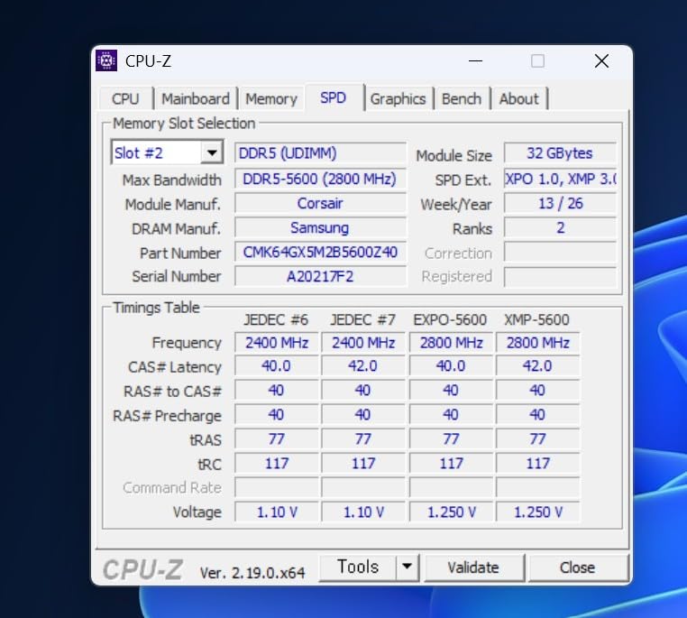Click the empty Registered field
The width and height of the screenshot is (687, 618).
point(560,277)
